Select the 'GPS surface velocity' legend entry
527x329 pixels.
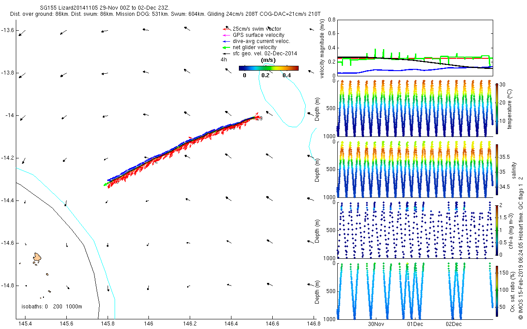point(258,35)
